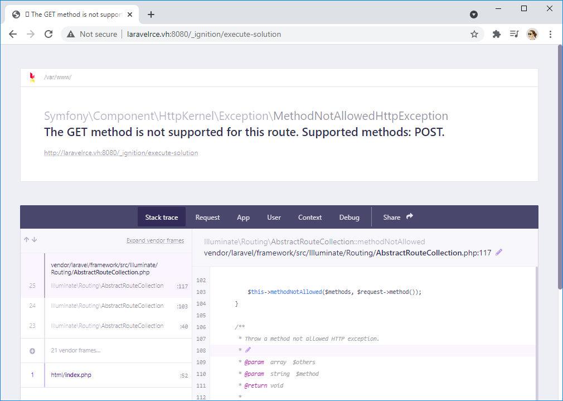Bookmark this page with the star icon
Screen dimensions: 563x401
coord(474,34)
